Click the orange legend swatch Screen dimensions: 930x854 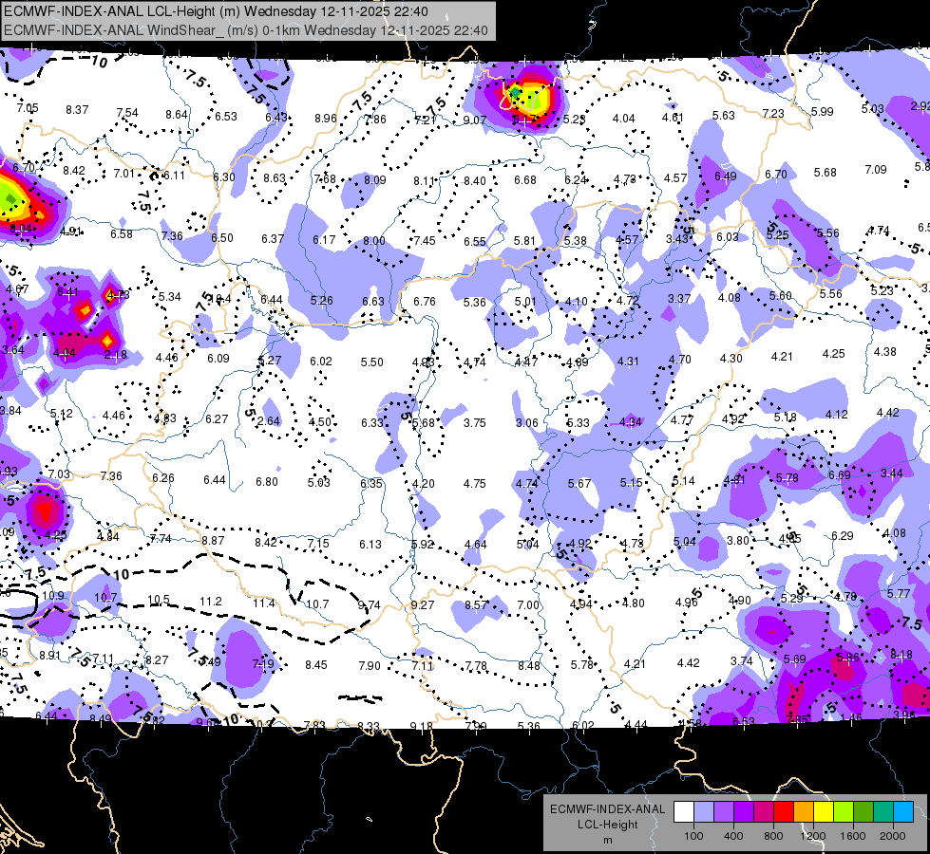[804, 812]
